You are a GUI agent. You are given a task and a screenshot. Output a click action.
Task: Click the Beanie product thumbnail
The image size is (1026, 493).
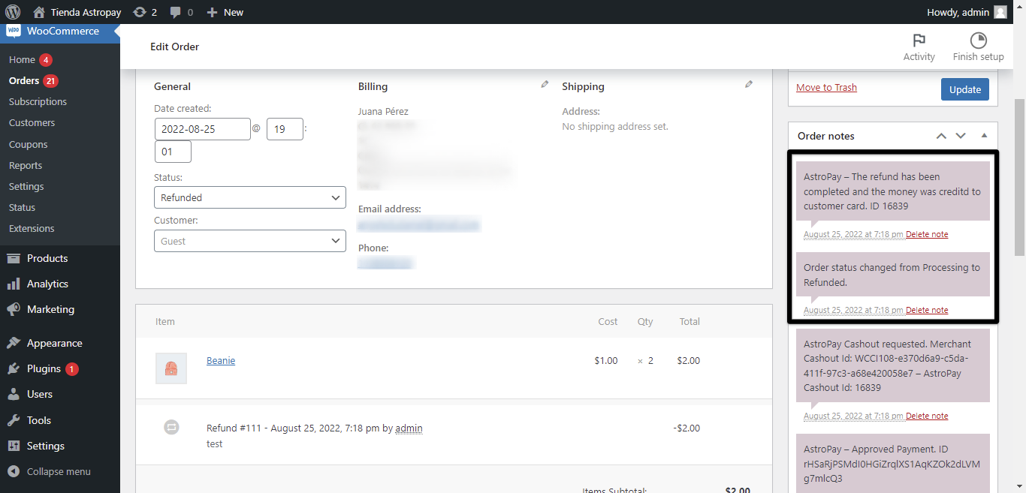[x=171, y=368]
